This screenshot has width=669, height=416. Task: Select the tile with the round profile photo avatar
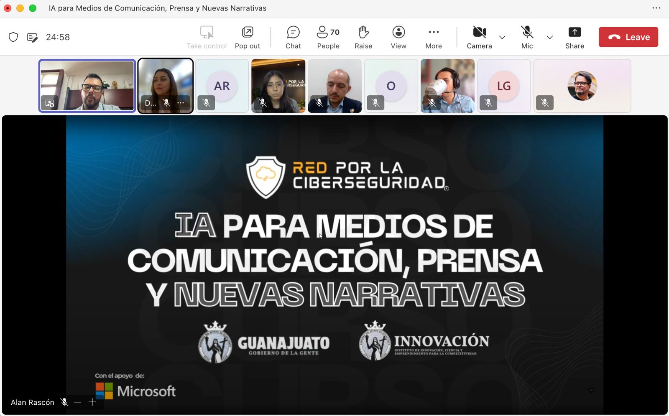point(582,86)
